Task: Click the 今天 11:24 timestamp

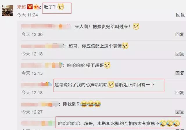Action: coord(27,15)
